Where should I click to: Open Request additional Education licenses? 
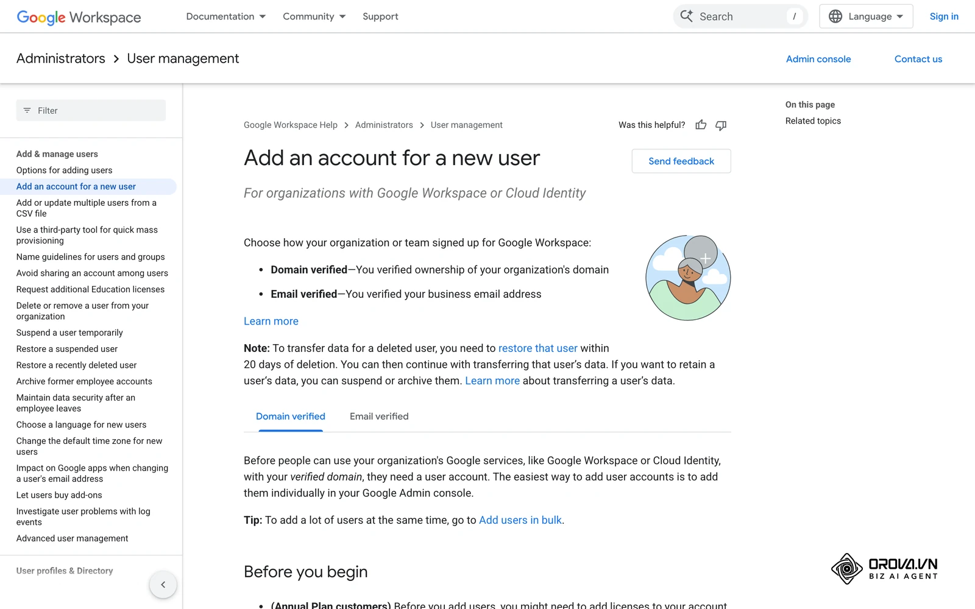click(x=90, y=289)
